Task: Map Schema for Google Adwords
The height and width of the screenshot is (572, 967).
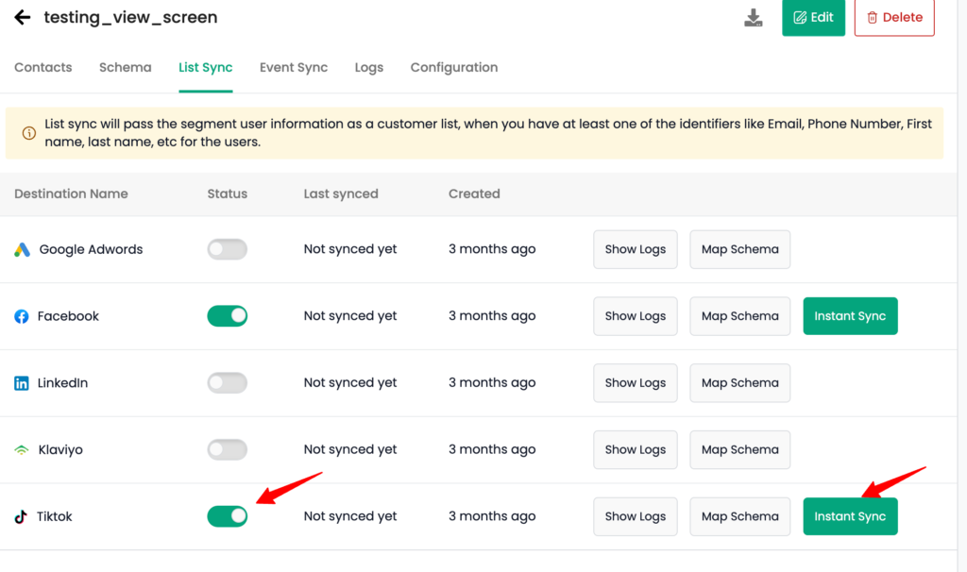Action: [x=740, y=249]
